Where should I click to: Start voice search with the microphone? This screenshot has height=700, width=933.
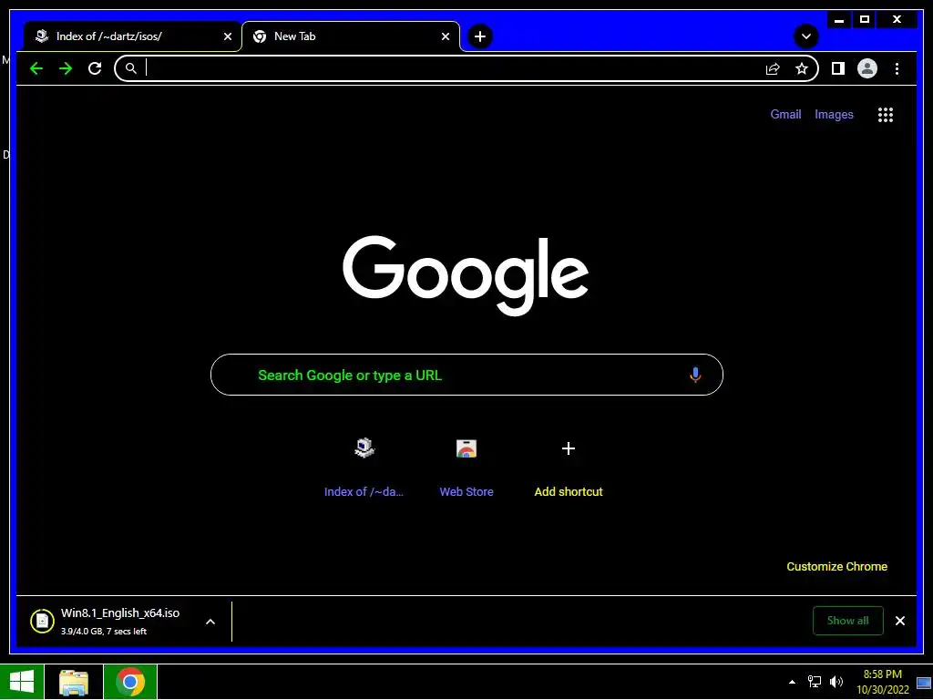(695, 375)
